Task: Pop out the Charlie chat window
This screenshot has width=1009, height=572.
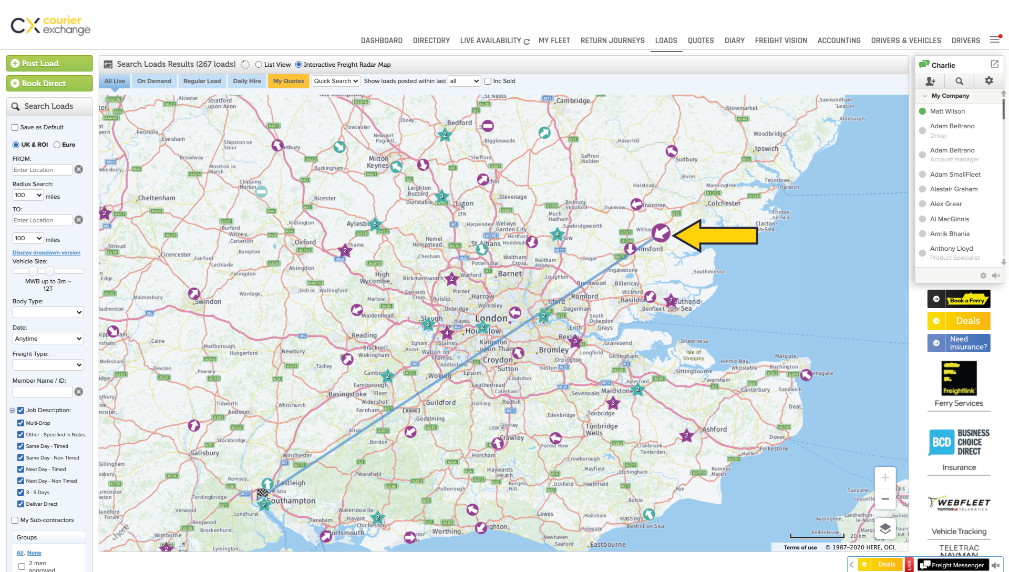Action: click(994, 64)
